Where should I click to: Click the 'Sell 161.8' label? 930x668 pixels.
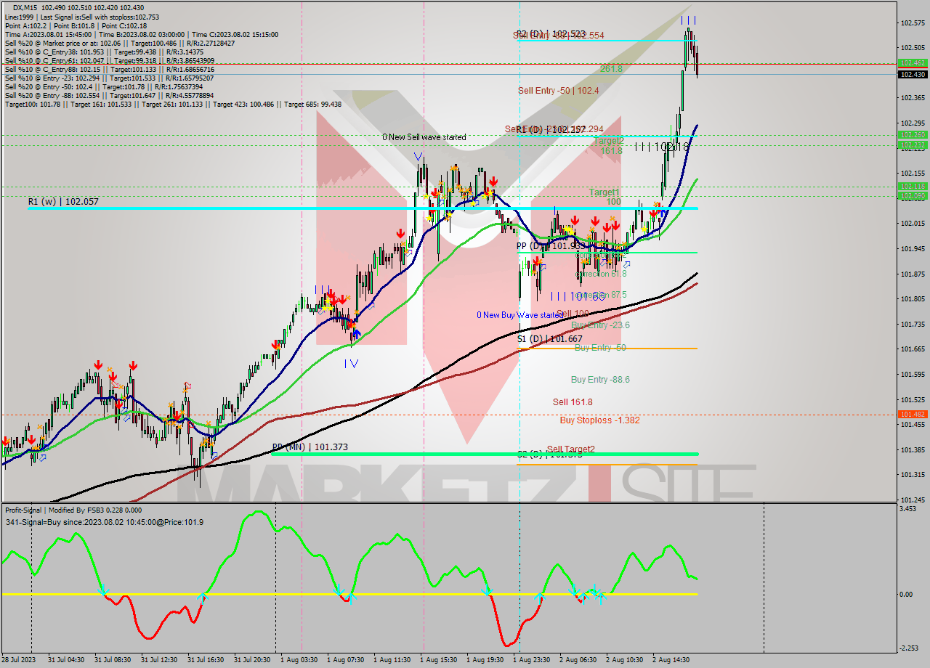tap(573, 402)
